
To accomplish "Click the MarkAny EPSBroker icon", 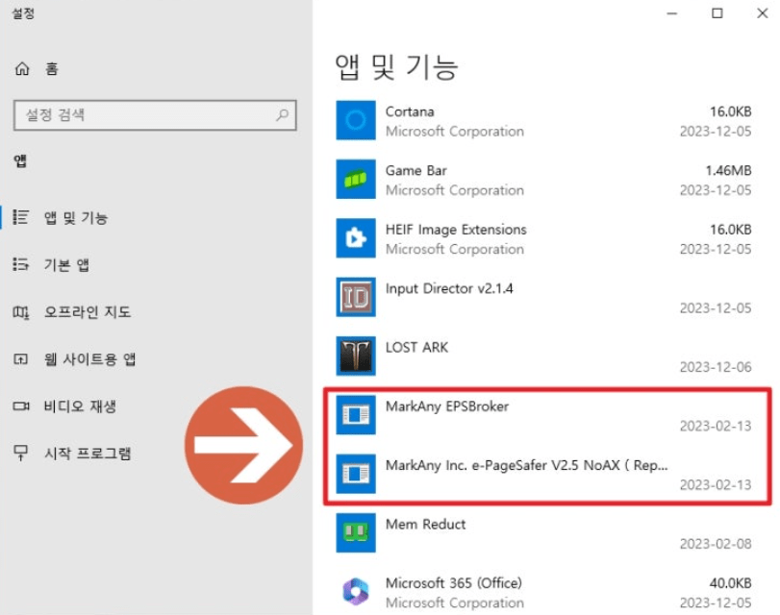I will tap(355, 415).
